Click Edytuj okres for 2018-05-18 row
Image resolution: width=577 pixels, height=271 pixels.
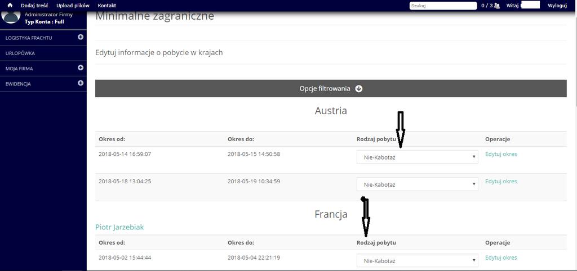pos(501,182)
